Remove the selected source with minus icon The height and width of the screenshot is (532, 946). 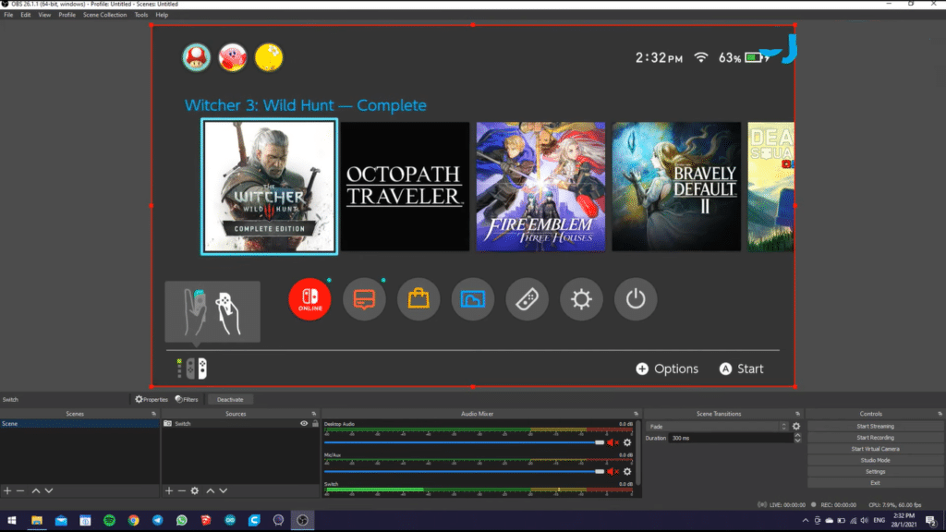(182, 491)
